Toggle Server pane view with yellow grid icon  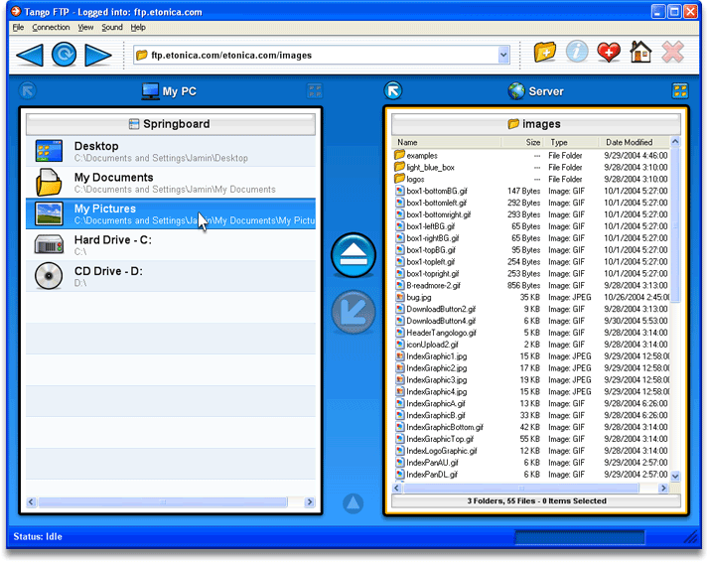coord(680,90)
